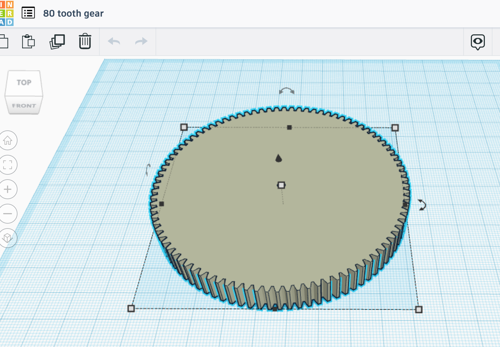Click the Redo arrow icon
The width and height of the screenshot is (500, 347).
pos(141,41)
